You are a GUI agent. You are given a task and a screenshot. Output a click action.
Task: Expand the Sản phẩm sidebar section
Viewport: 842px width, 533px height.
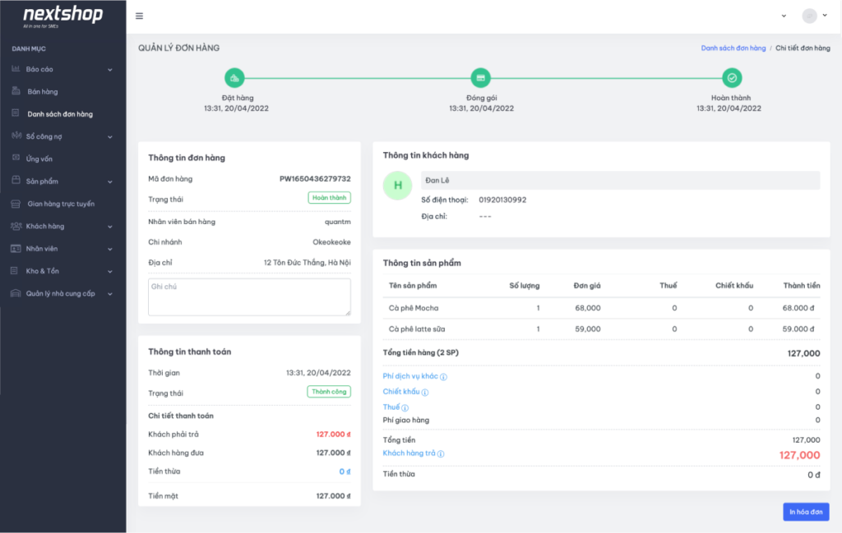coord(62,181)
